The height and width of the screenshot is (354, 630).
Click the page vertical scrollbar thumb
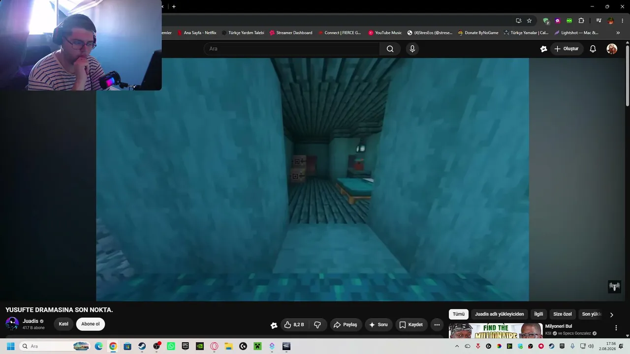pos(628,76)
